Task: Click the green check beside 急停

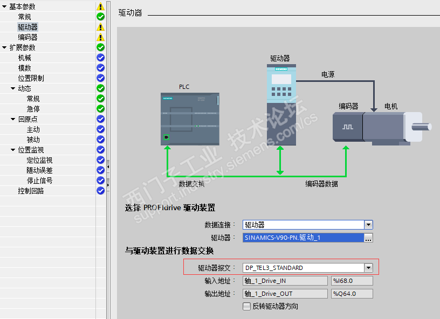Action: tap(100, 109)
